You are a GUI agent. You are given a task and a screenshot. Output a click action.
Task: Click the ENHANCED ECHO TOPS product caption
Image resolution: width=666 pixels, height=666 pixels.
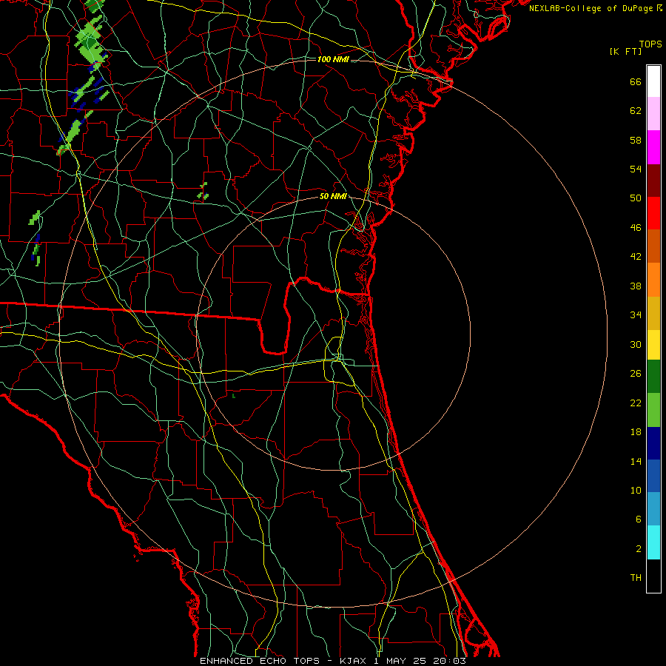pos(260,661)
